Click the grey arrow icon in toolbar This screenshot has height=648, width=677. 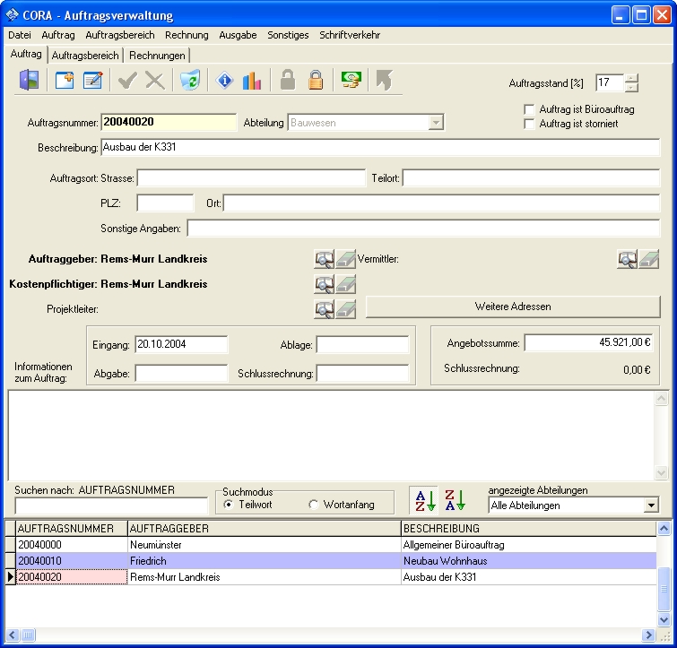click(x=385, y=81)
